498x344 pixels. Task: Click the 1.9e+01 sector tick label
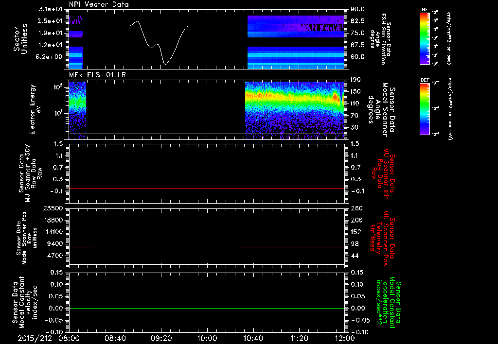[51, 33]
